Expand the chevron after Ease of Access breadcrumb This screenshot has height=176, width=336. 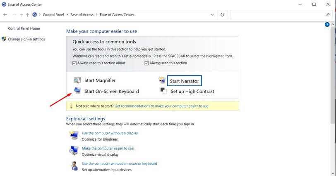[97, 14]
